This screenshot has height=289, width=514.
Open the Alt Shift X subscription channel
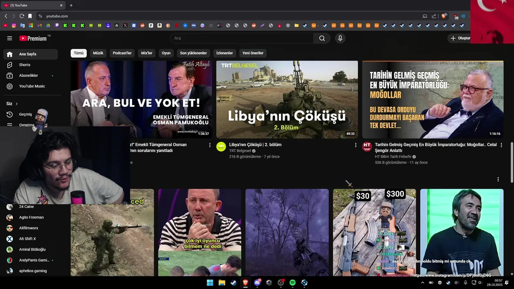[31, 239]
